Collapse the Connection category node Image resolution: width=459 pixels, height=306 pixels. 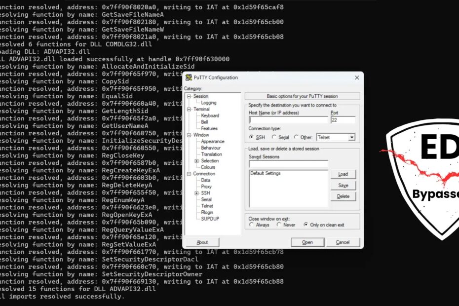point(189,174)
